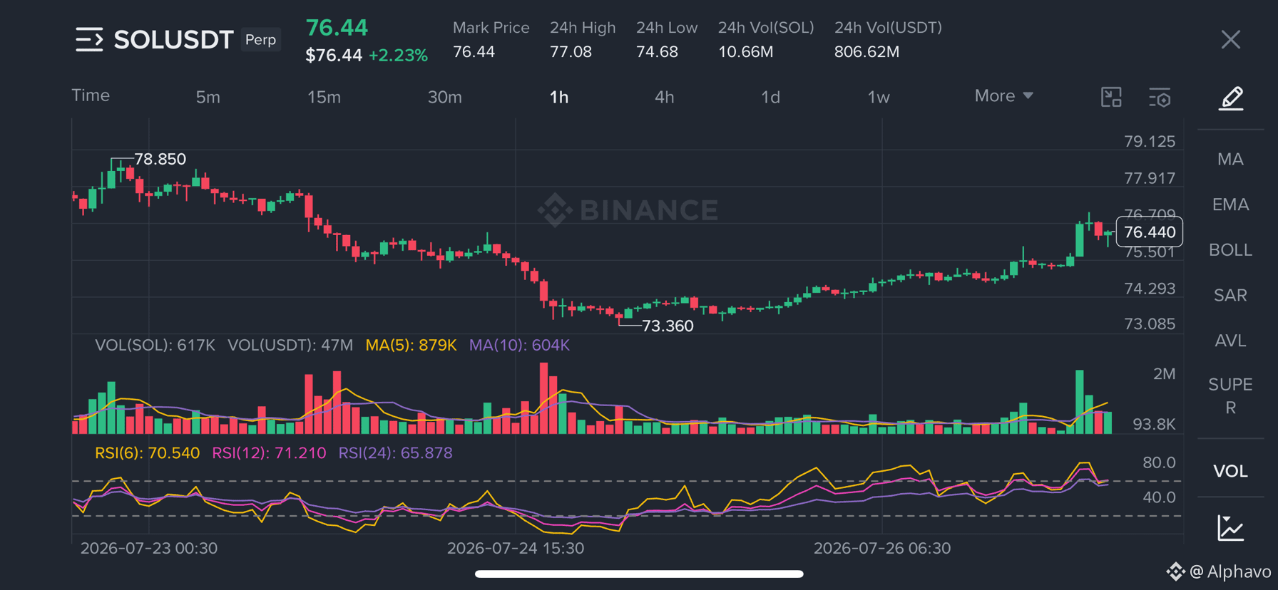Select the 5m timeframe
Screen dimensions: 1278x590
(208, 97)
